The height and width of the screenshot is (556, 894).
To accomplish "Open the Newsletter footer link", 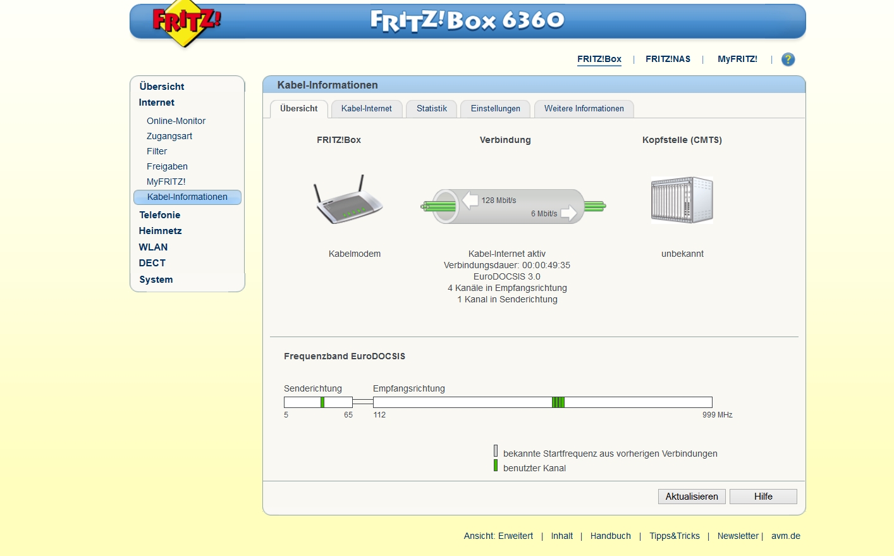I will coord(738,536).
